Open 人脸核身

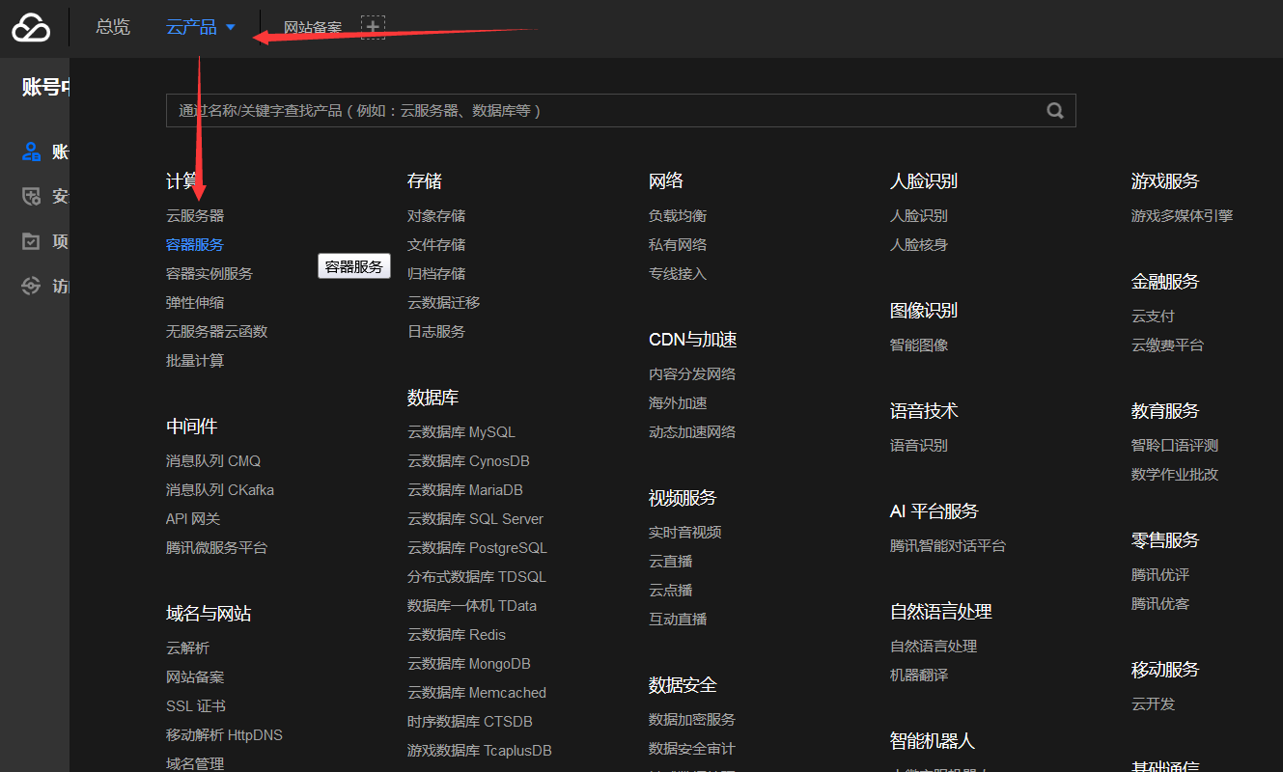(919, 244)
